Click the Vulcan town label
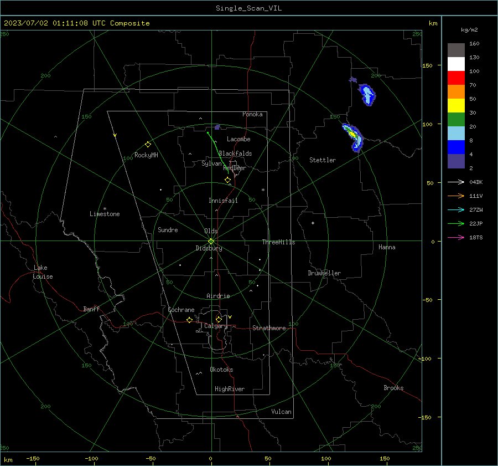Viewport: 498px width, 466px height. click(281, 412)
